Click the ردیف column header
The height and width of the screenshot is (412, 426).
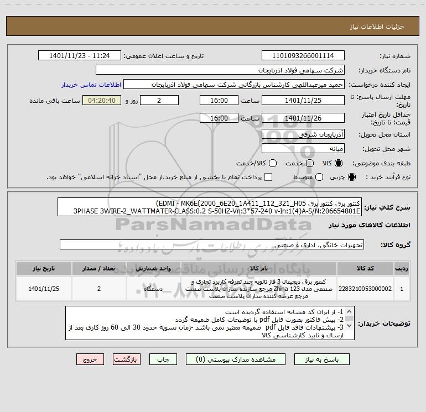[x=402, y=268]
